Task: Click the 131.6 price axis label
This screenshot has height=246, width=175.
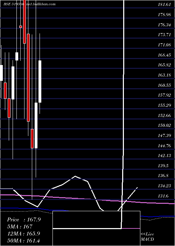Action: point(163,196)
